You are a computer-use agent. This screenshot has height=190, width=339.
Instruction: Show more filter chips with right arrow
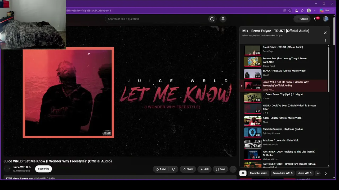[x=326, y=173]
